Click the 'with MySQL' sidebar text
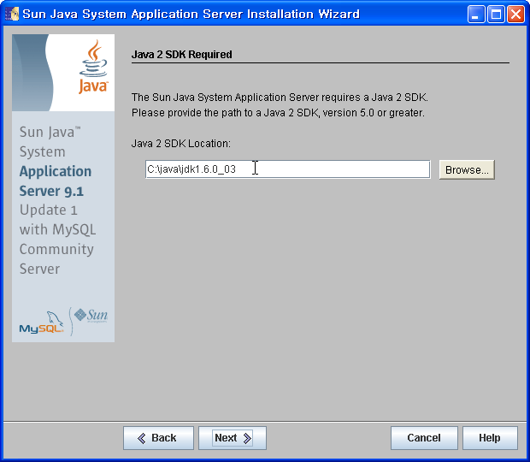Viewport: 530px width, 462px height. tap(57, 229)
